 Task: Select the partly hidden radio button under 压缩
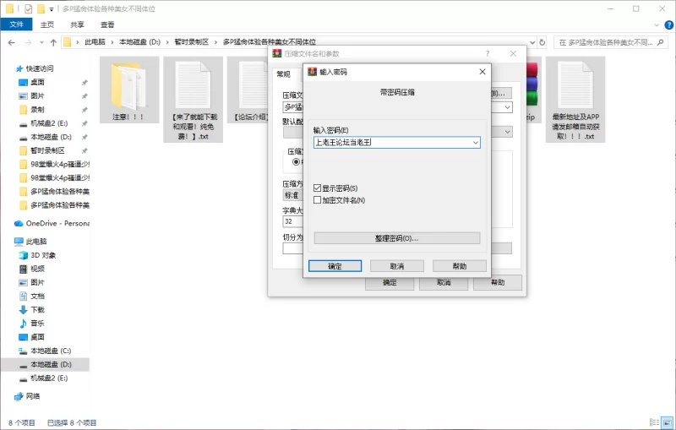point(297,162)
